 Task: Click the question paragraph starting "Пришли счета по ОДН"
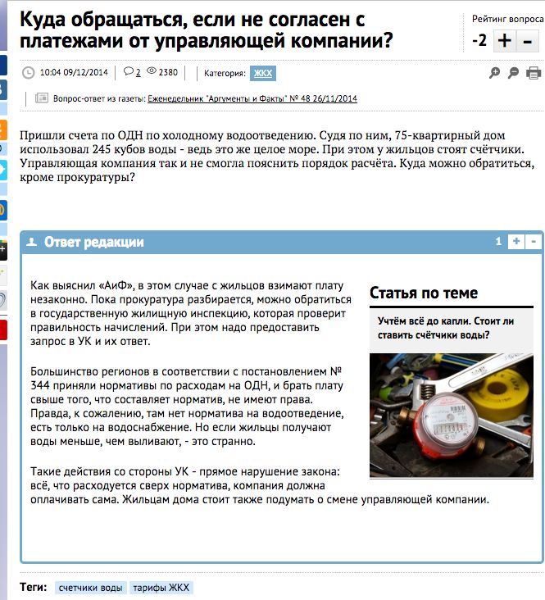coord(277,156)
